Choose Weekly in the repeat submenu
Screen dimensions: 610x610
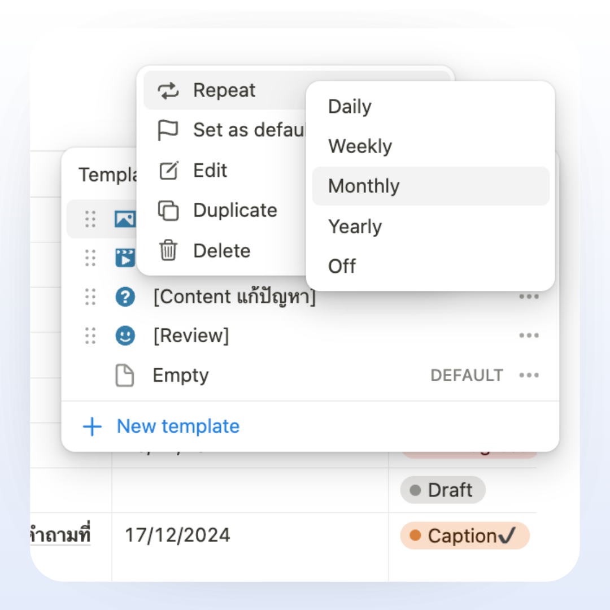tap(360, 146)
